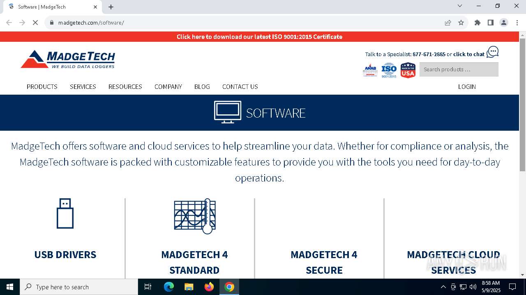Open the notifications center icon
Screen dimensions: 526x295
pos(512,287)
